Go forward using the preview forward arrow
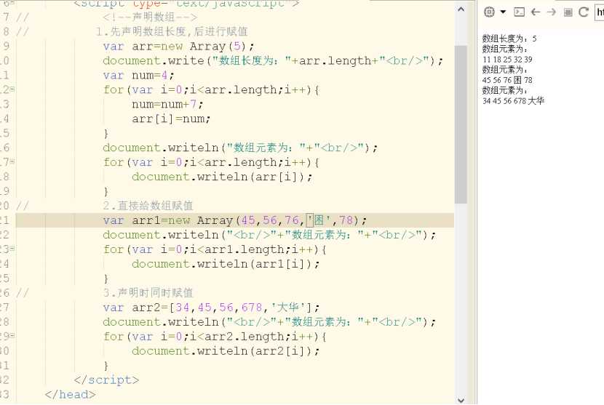The height and width of the screenshot is (405, 604). [x=551, y=12]
